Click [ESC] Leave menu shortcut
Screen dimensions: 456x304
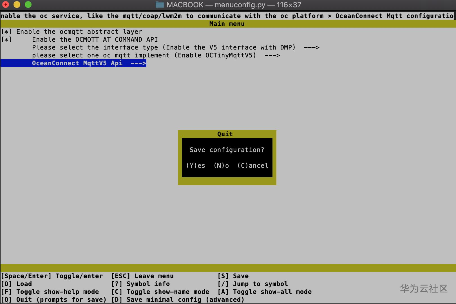pyautogui.click(x=142, y=276)
